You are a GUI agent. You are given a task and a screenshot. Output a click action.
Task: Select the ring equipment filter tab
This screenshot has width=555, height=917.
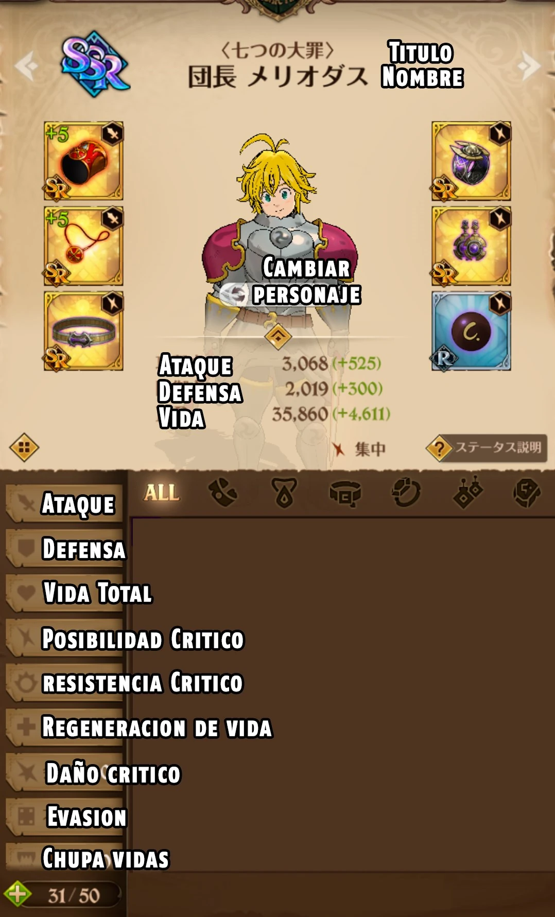406,493
